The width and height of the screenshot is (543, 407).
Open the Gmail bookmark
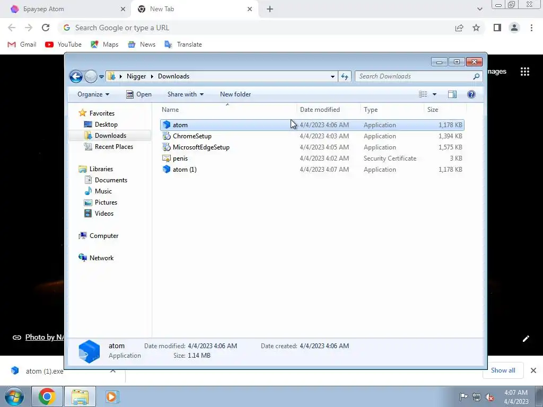22,45
